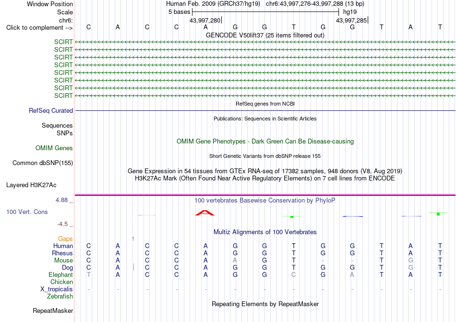Click the 43,997,285 coordinate marker
This screenshot has width=456, height=322.
click(351, 20)
